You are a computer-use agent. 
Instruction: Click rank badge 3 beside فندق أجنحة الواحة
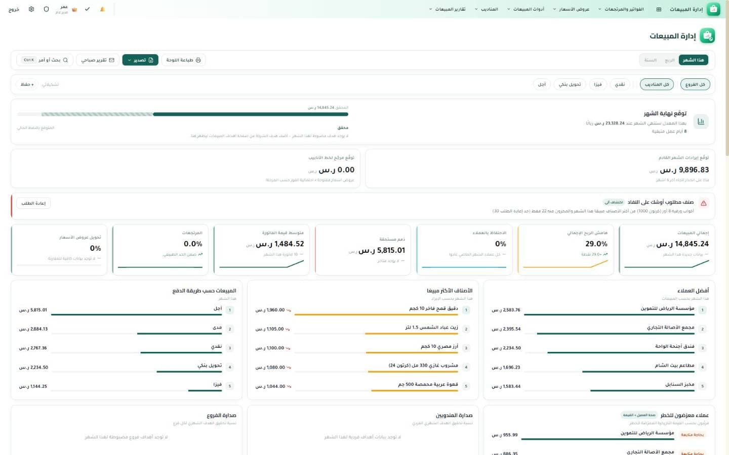pyautogui.click(x=702, y=348)
